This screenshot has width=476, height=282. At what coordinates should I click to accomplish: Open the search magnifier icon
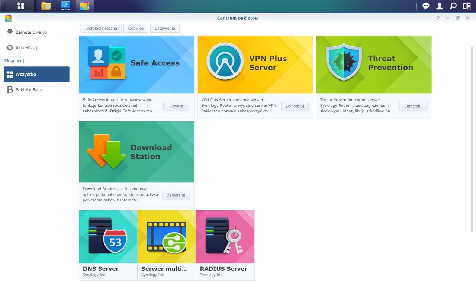coord(453,6)
